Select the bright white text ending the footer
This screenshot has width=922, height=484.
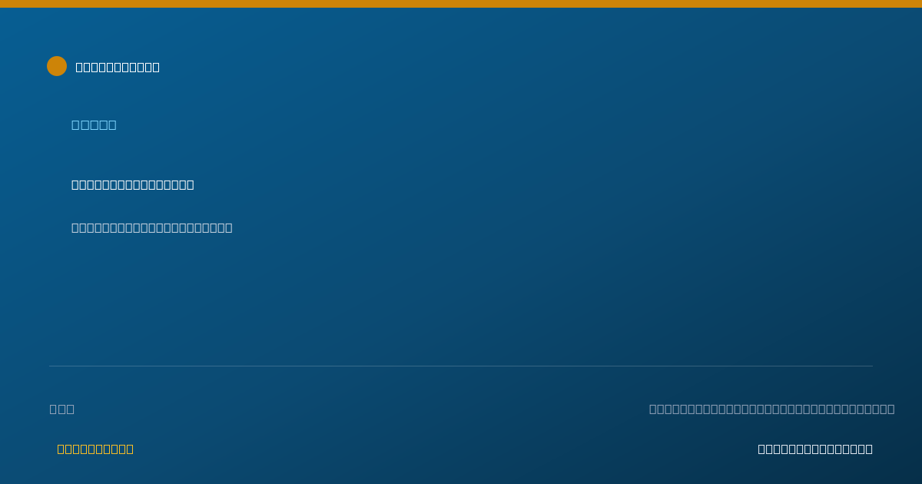[815, 449]
